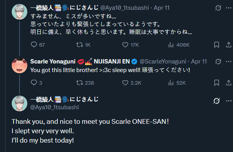Screen dimensions: 233x152
Task: Open Grok icon on first tweet
Action: [x=218, y=8]
